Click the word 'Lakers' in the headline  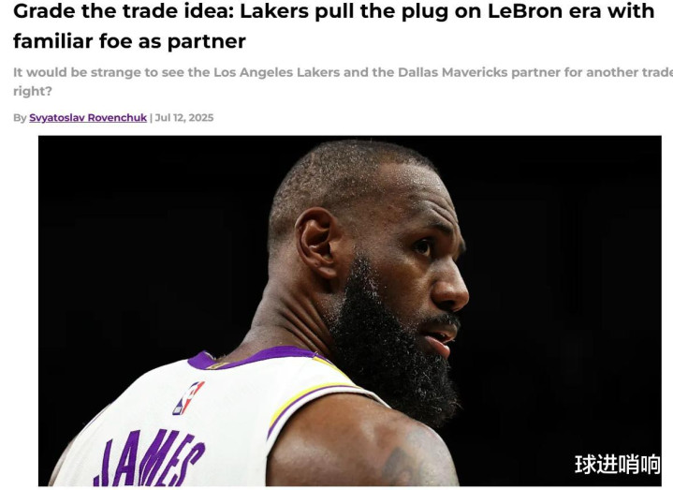coord(274,11)
